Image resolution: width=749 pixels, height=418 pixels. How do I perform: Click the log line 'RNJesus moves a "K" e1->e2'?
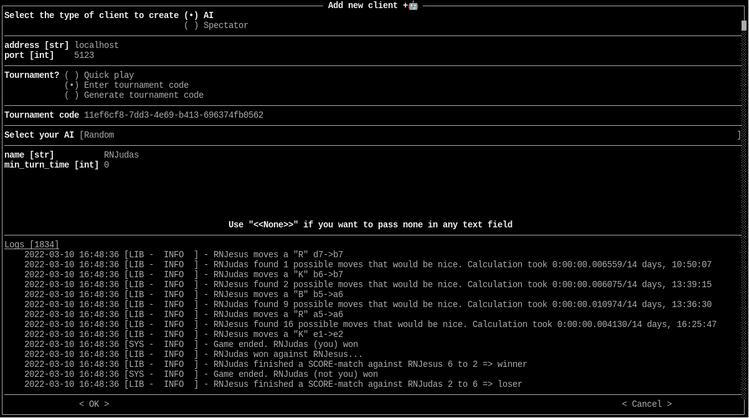[x=184, y=335]
